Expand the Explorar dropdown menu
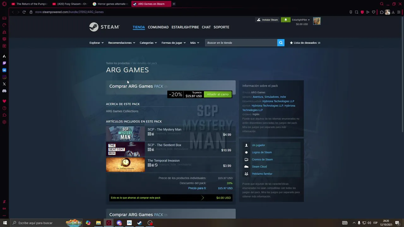This screenshot has height=227, width=404. click(97, 43)
